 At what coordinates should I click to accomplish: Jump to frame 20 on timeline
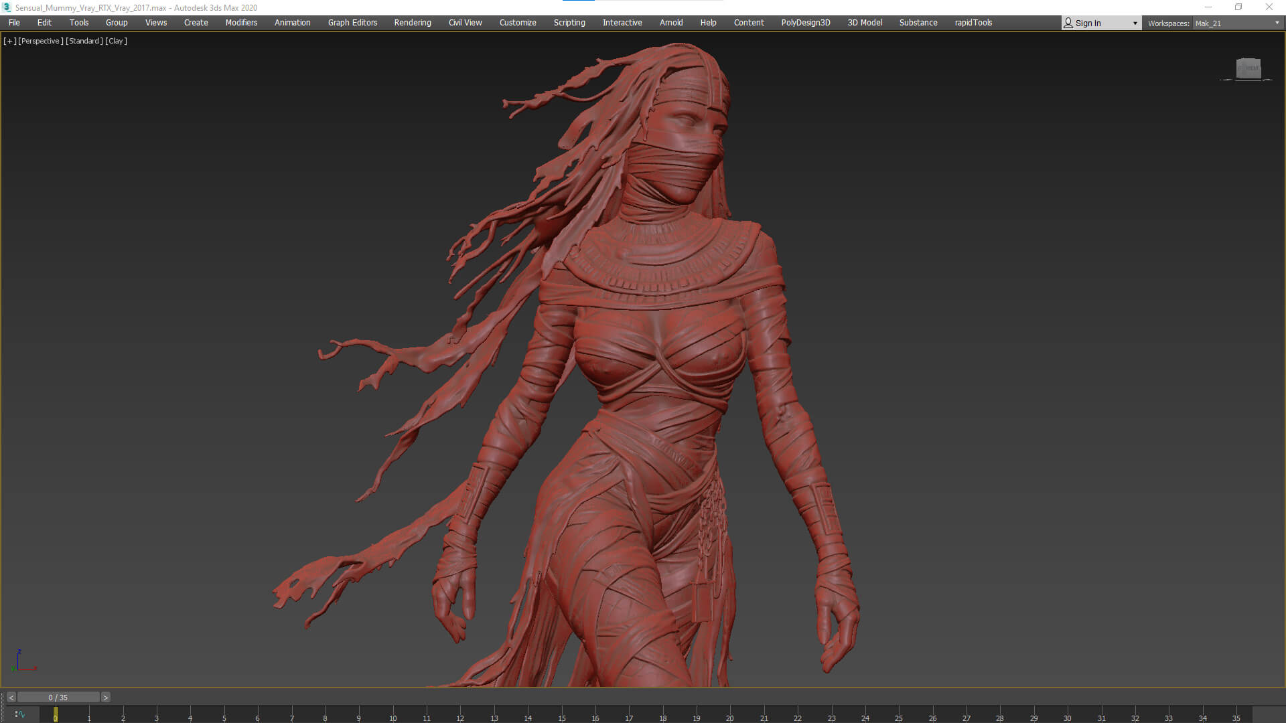pyautogui.click(x=730, y=718)
